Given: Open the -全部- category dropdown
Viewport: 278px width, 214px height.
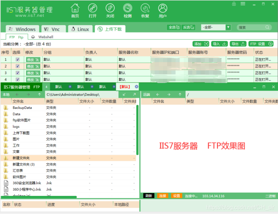Looking at the screenshot, I should (216, 27).
